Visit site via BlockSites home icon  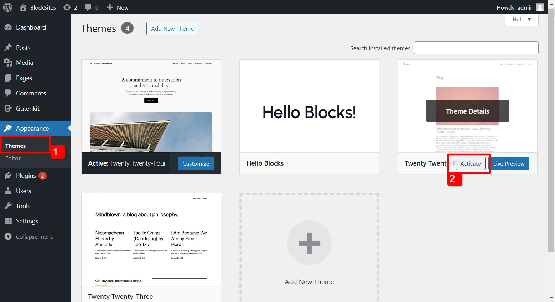click(x=23, y=7)
